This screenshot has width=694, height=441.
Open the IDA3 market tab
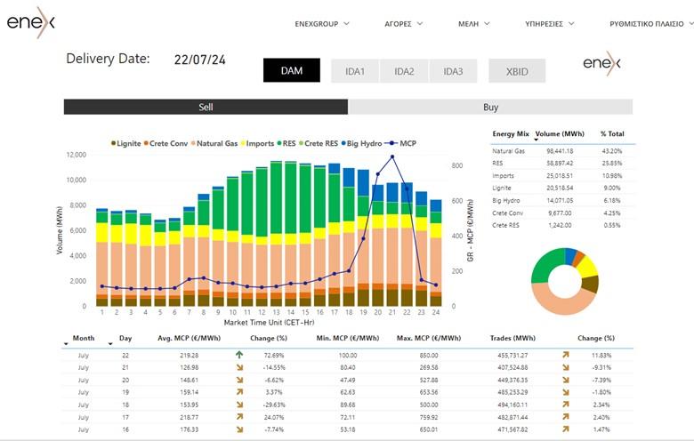pyautogui.click(x=453, y=71)
